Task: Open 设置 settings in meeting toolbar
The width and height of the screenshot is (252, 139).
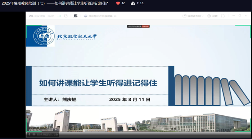Action: click(212, 16)
